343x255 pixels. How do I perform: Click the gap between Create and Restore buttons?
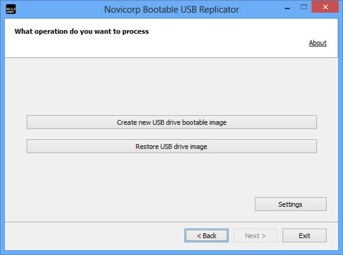click(x=171, y=134)
